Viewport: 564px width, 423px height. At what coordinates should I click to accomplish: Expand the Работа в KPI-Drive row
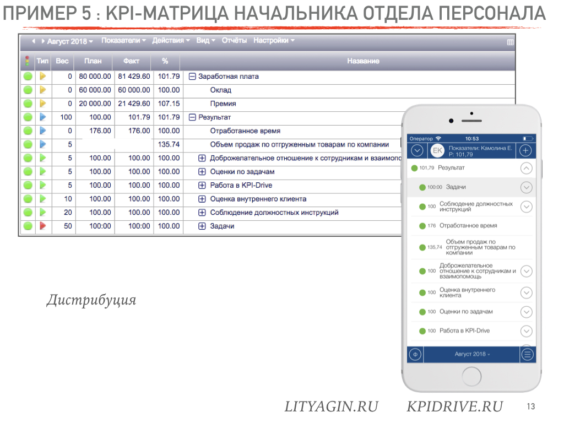202,186
